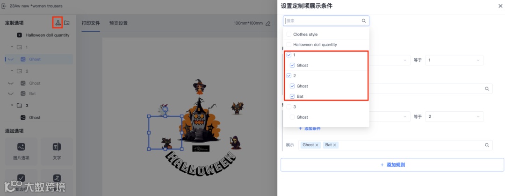Uncheck Ghost checkbox under folder 2
Image resolution: width=505 pixels, height=196 pixels.
pos(292,86)
